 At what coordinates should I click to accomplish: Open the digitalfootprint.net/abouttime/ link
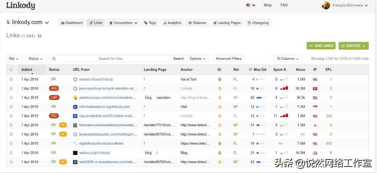[101, 143]
